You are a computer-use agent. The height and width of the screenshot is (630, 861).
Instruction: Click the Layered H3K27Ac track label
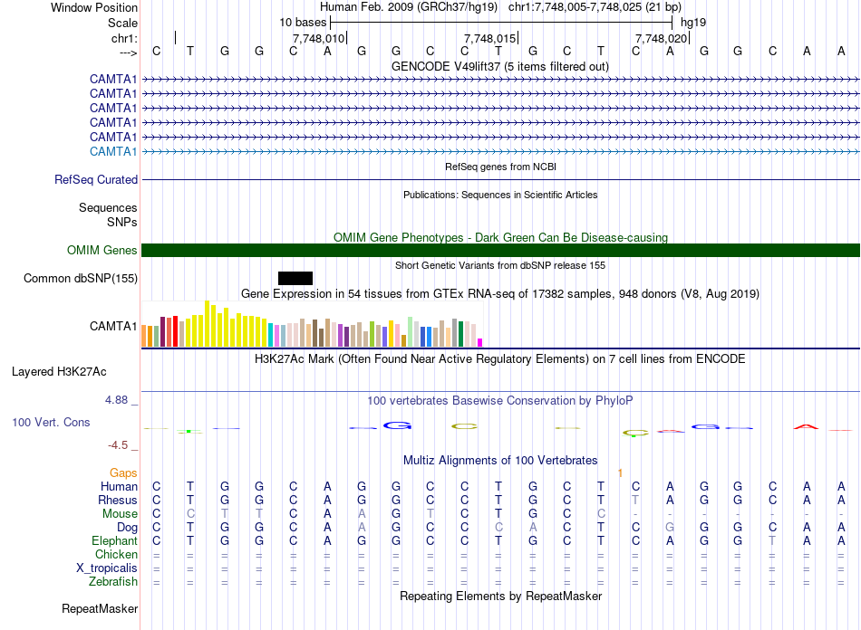point(59,371)
